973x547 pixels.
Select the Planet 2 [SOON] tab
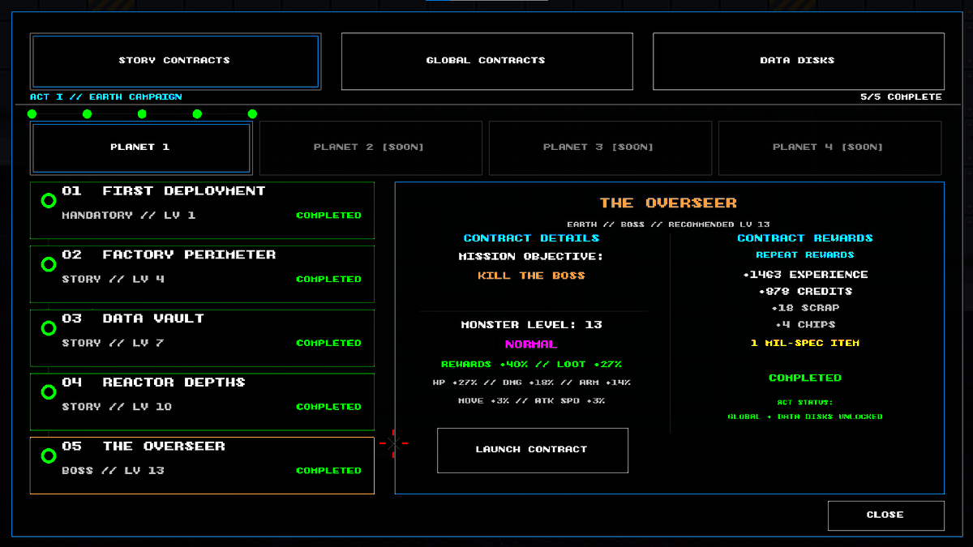click(x=371, y=147)
